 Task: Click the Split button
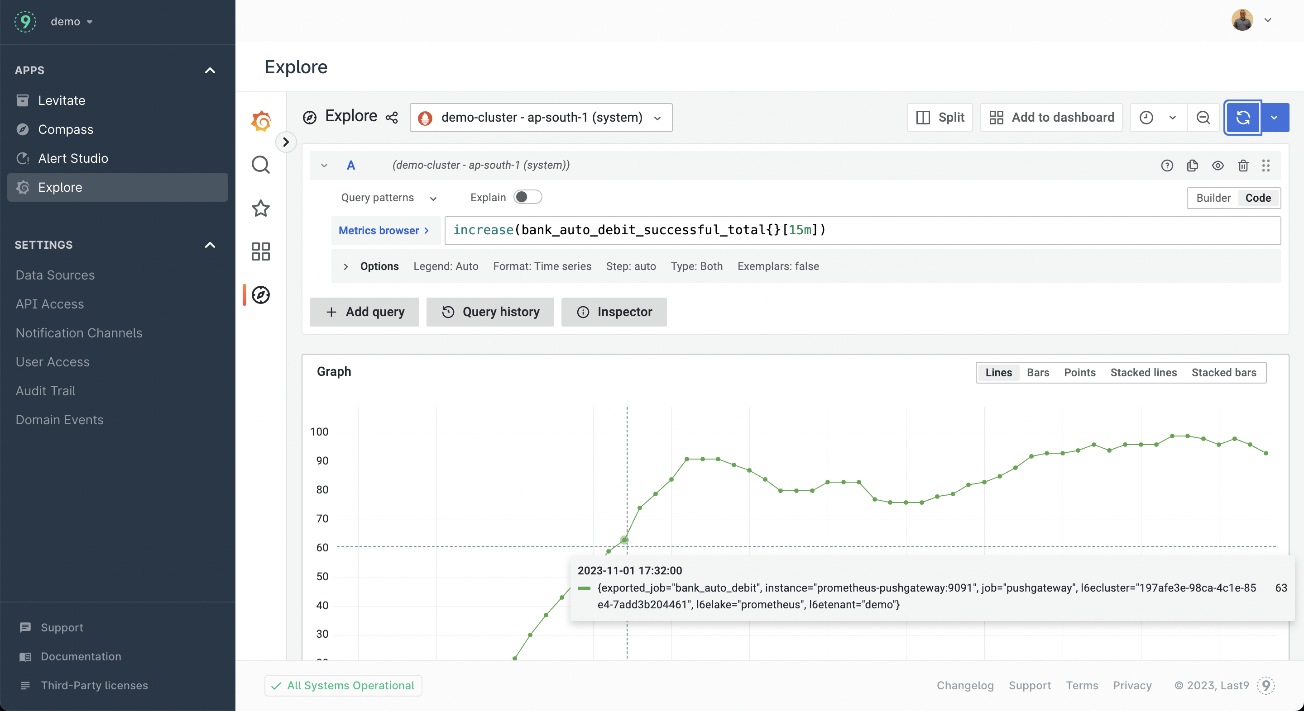[x=940, y=117]
